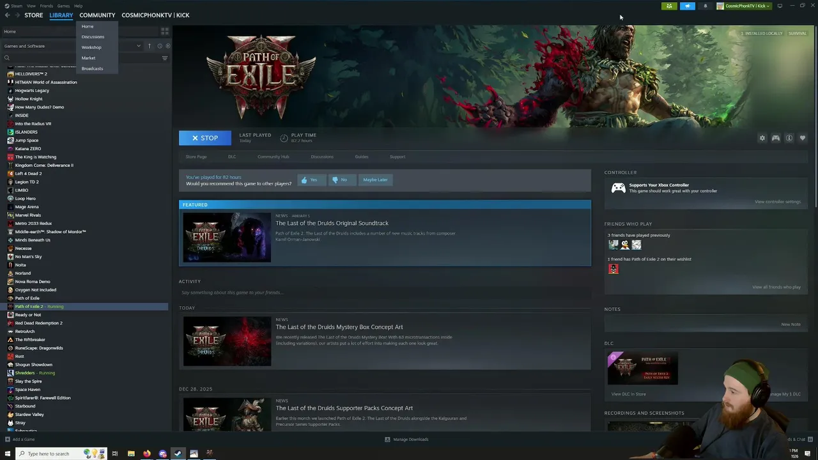
Task: Select Marvel Rivals in the library list
Action: coord(28,215)
